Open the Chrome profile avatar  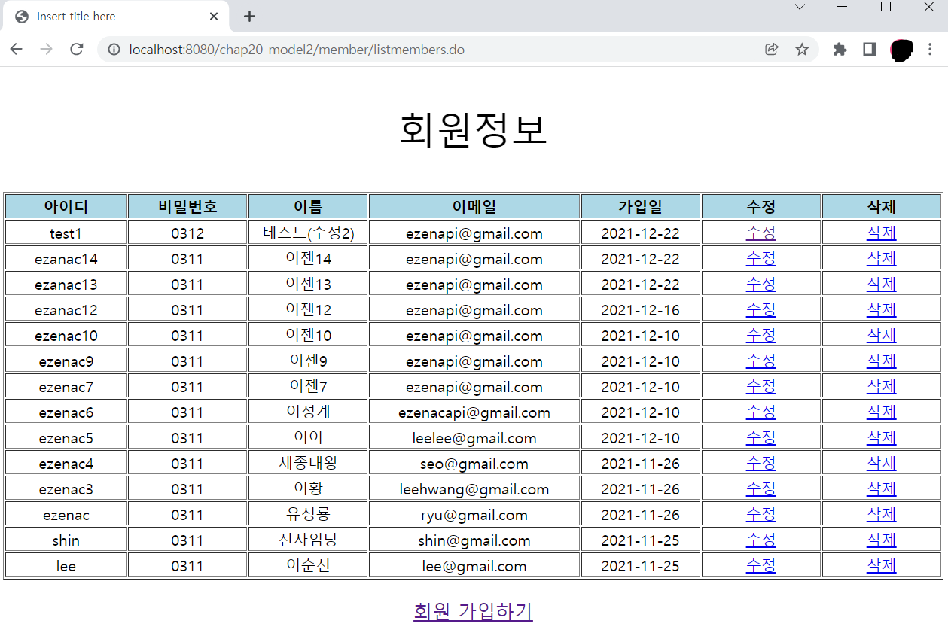(x=901, y=50)
